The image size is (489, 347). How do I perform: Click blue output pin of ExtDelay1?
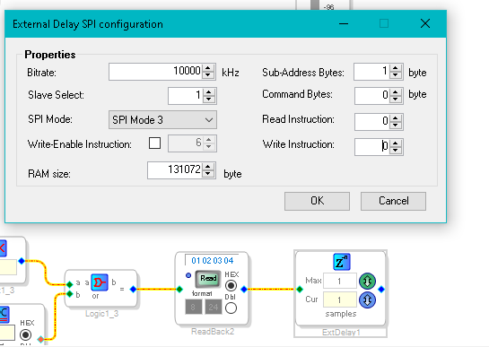pyautogui.click(x=381, y=290)
